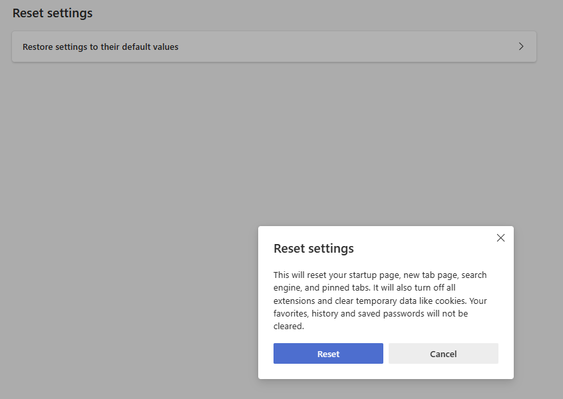Close the Reset settings dialog with the X
563x399 pixels.
500,237
